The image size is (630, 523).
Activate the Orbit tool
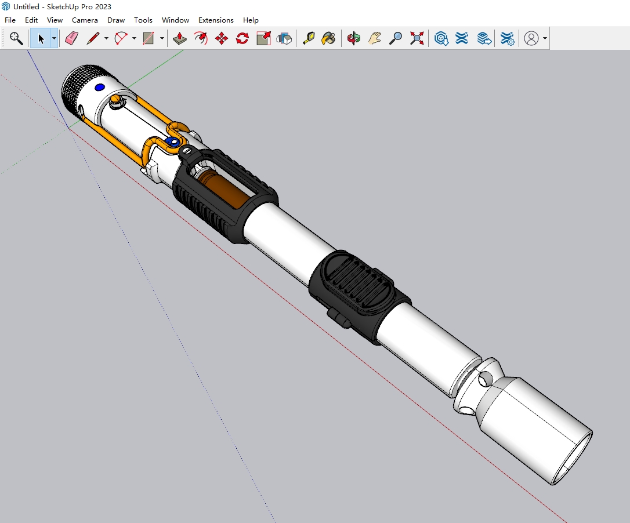point(353,39)
